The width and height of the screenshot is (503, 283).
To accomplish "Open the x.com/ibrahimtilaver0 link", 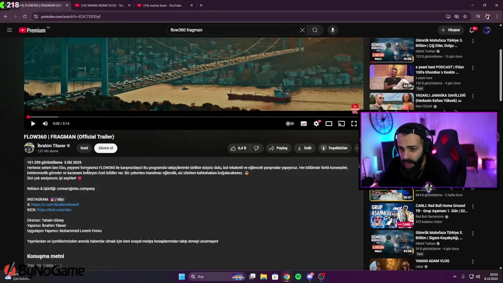I will click(55, 204).
